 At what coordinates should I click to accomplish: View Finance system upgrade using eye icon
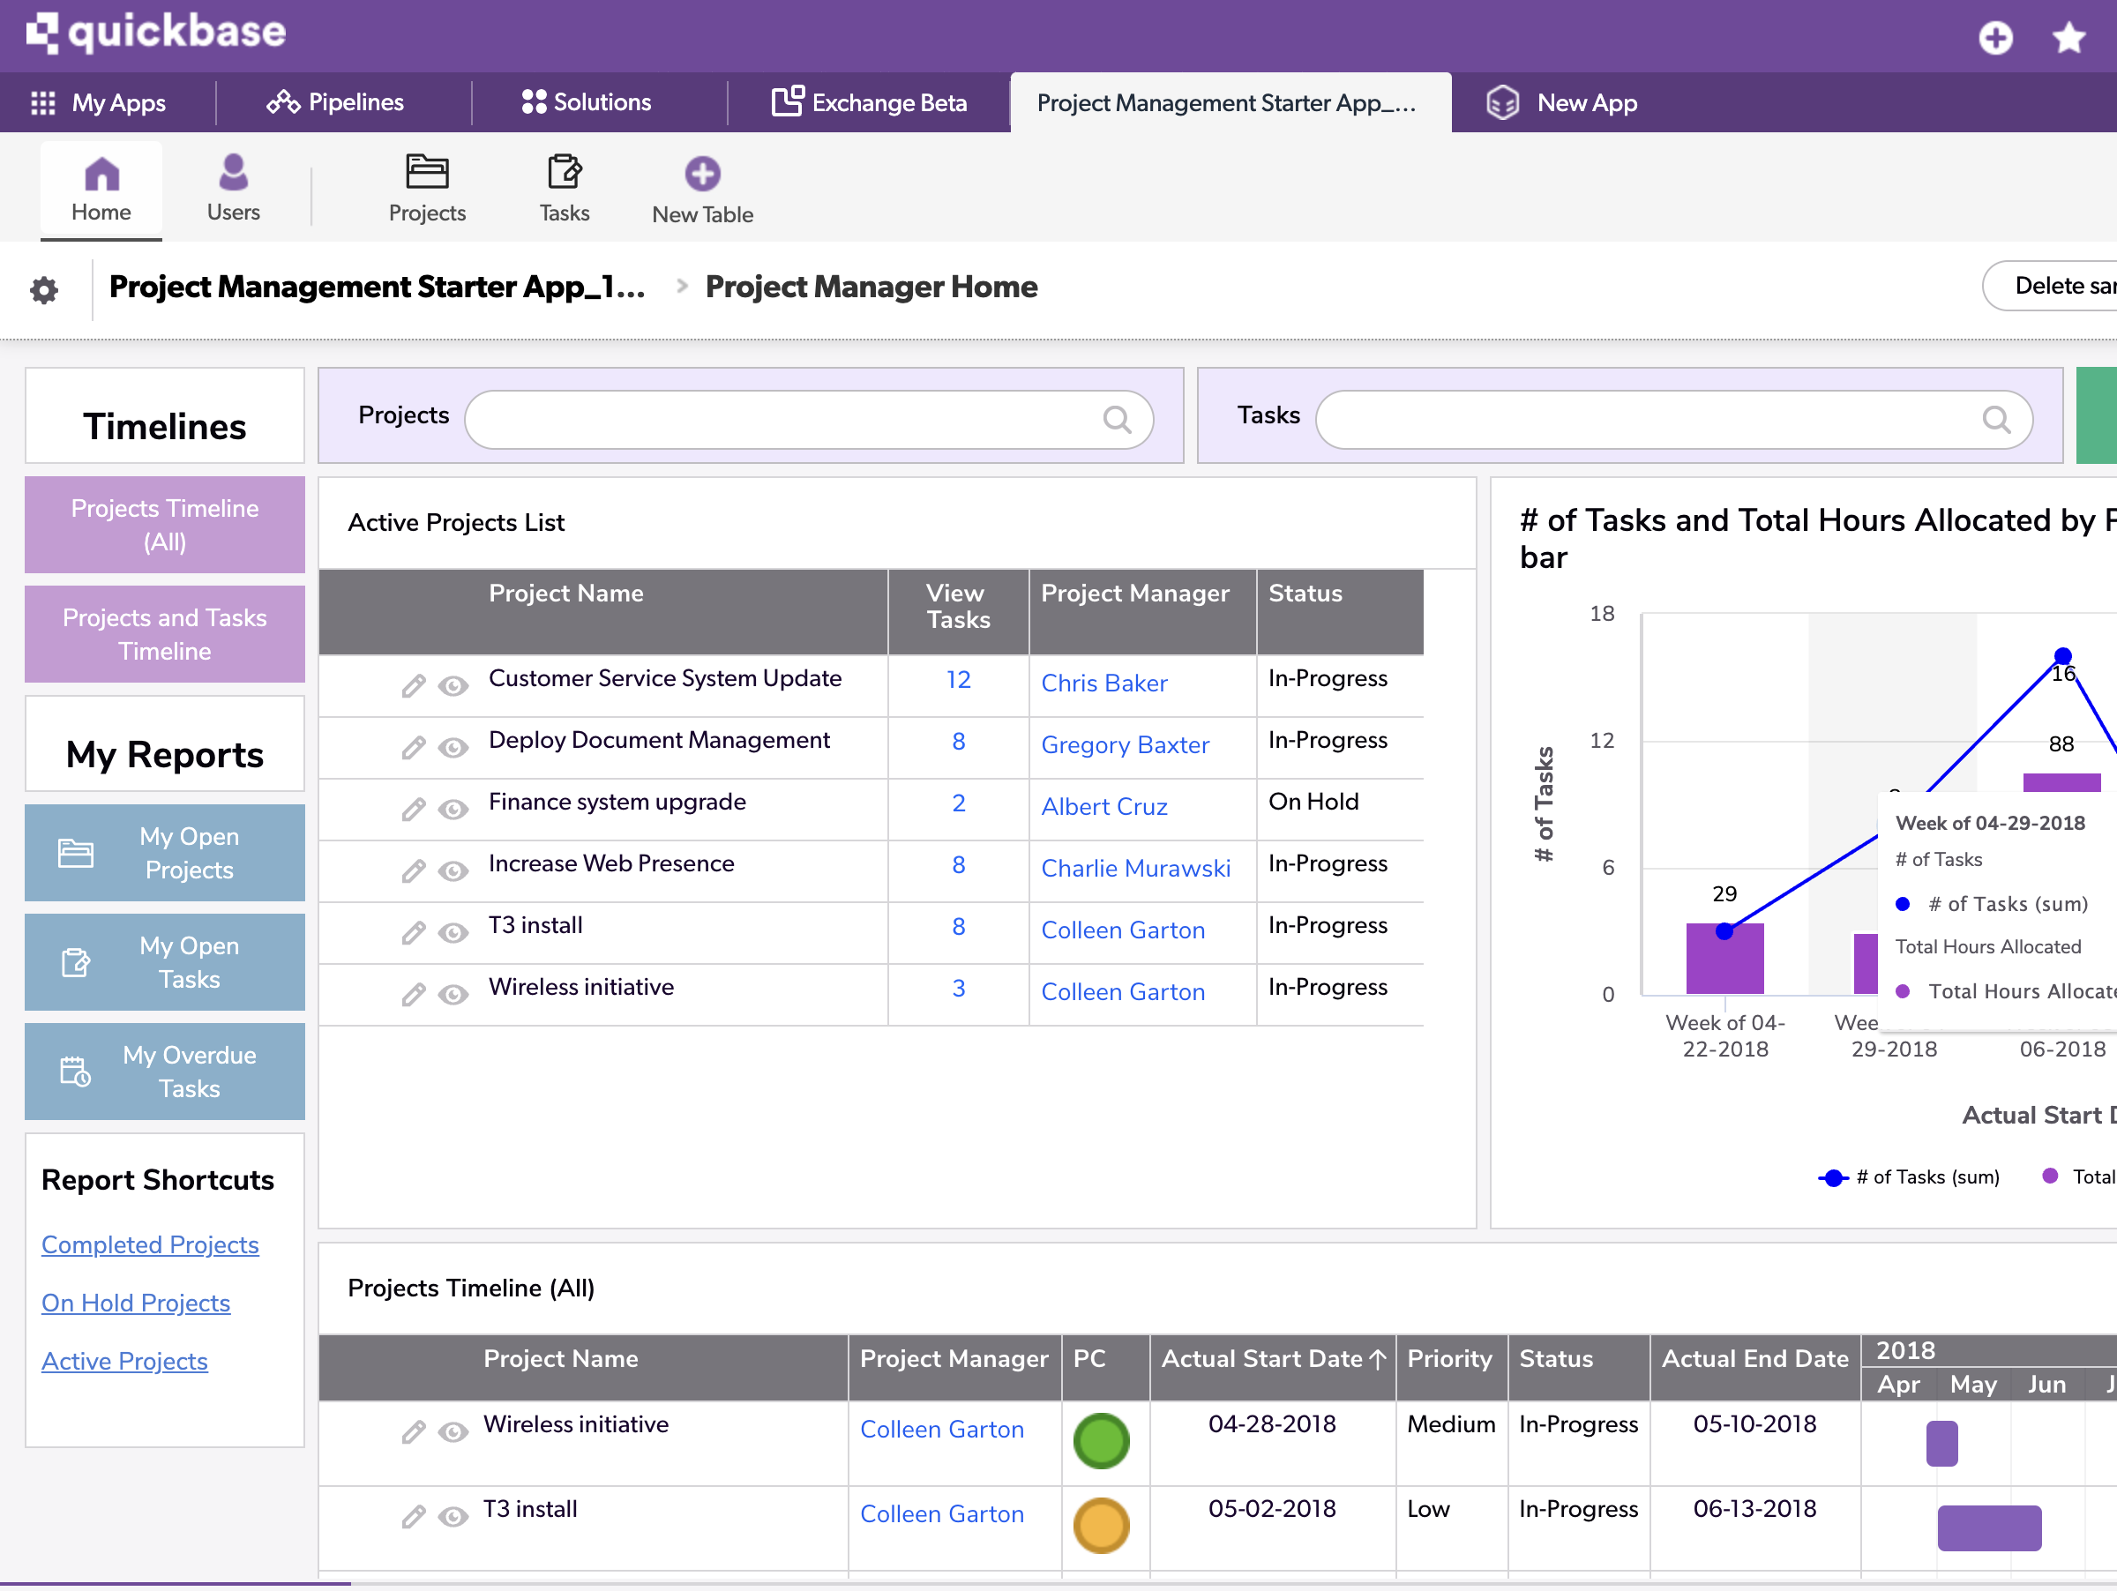click(452, 810)
